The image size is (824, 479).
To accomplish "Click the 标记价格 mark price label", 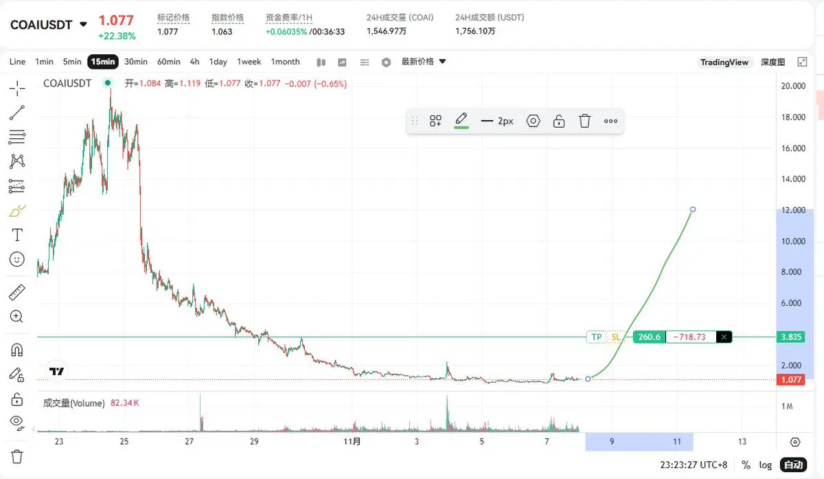I will pyautogui.click(x=174, y=18).
